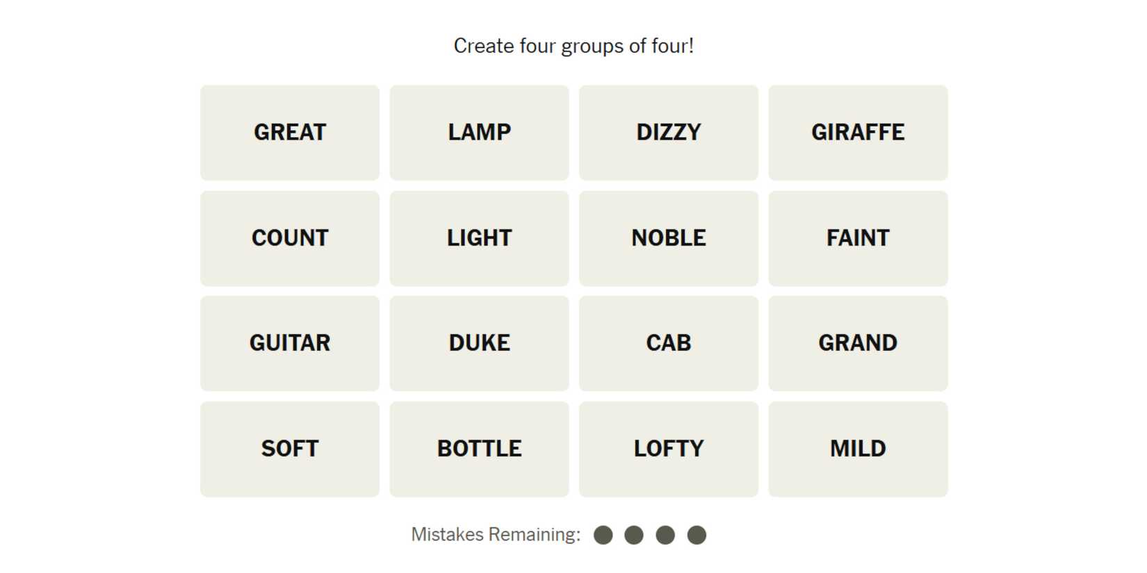Select the FAINT tile

[858, 238]
